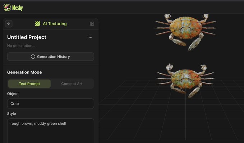
Task: Click the Untitled Project title
Action: pyautogui.click(x=27, y=37)
